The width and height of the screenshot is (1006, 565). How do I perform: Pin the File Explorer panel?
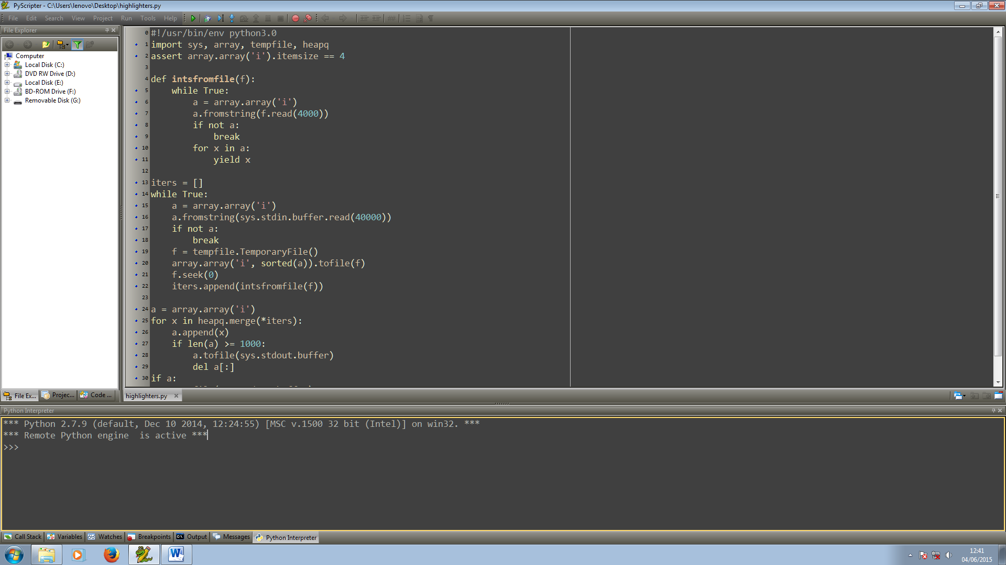pos(107,30)
